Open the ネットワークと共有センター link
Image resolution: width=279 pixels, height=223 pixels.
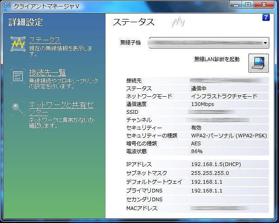click(61, 109)
